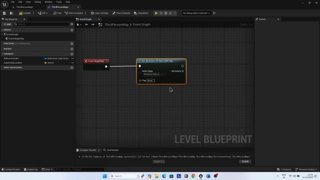Toggle CubeInitialLocation variable visibility eye
The height and width of the screenshot is (180, 320).
click(72, 63)
